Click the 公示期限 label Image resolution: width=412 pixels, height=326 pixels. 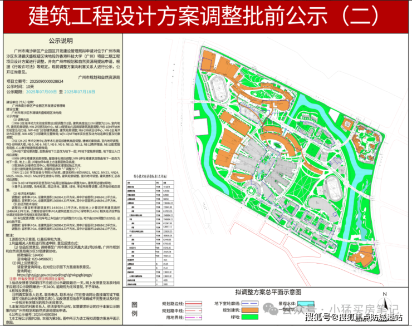click(x=16, y=92)
